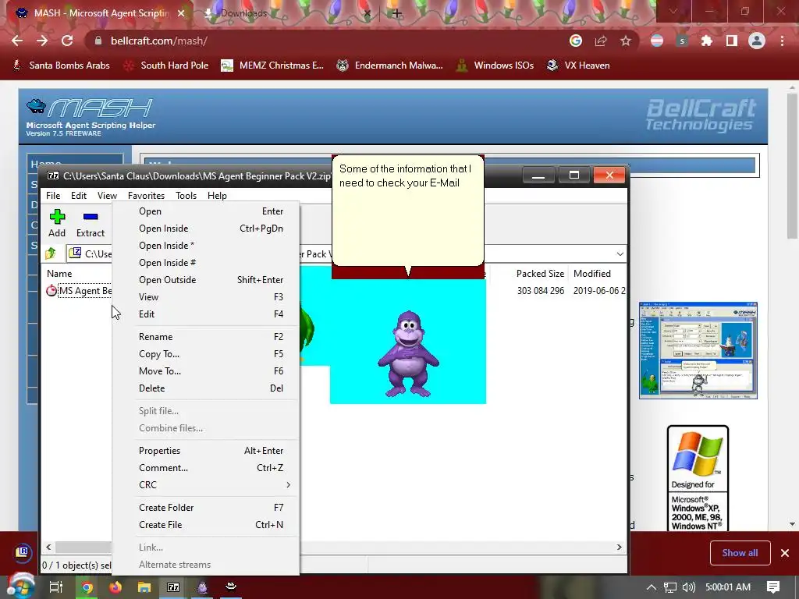The image size is (799, 599).
Task: Dismiss the downloads bar with X
Action: 785,553
